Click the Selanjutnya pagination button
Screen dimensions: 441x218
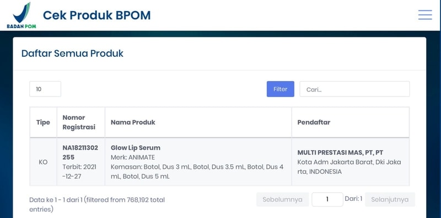point(390,199)
